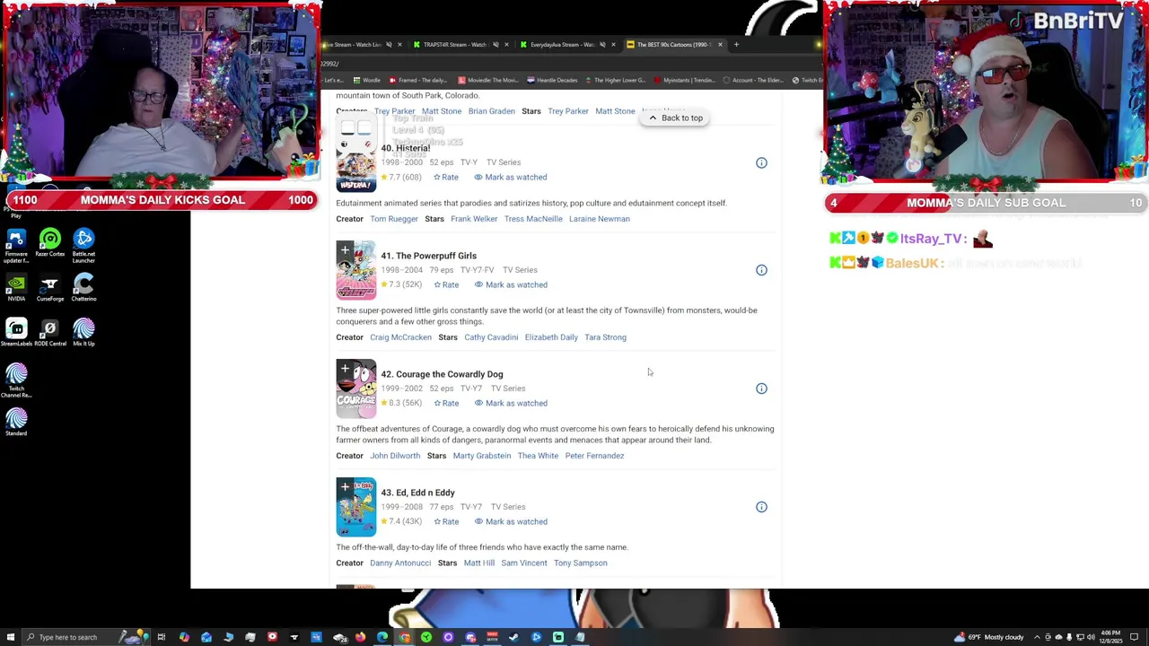This screenshot has height=646, width=1149.
Task: Mark Courage the Cowardly Dog as watched
Action: pyautogui.click(x=510, y=403)
